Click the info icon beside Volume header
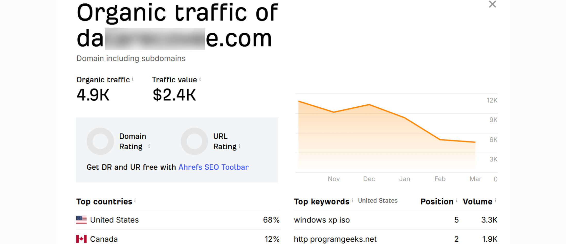Viewport: 566px width, 244px height. (x=495, y=201)
